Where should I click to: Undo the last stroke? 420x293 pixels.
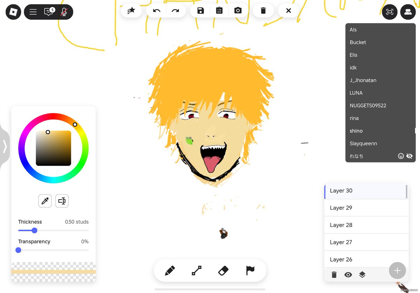click(157, 10)
